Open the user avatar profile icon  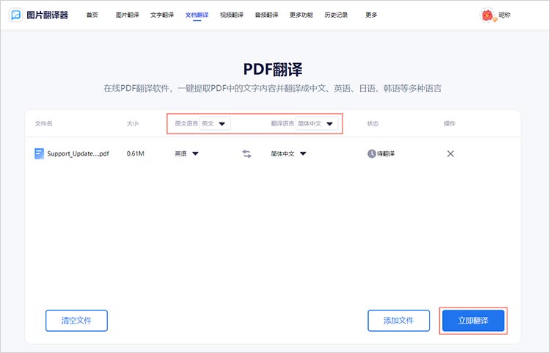pos(487,15)
